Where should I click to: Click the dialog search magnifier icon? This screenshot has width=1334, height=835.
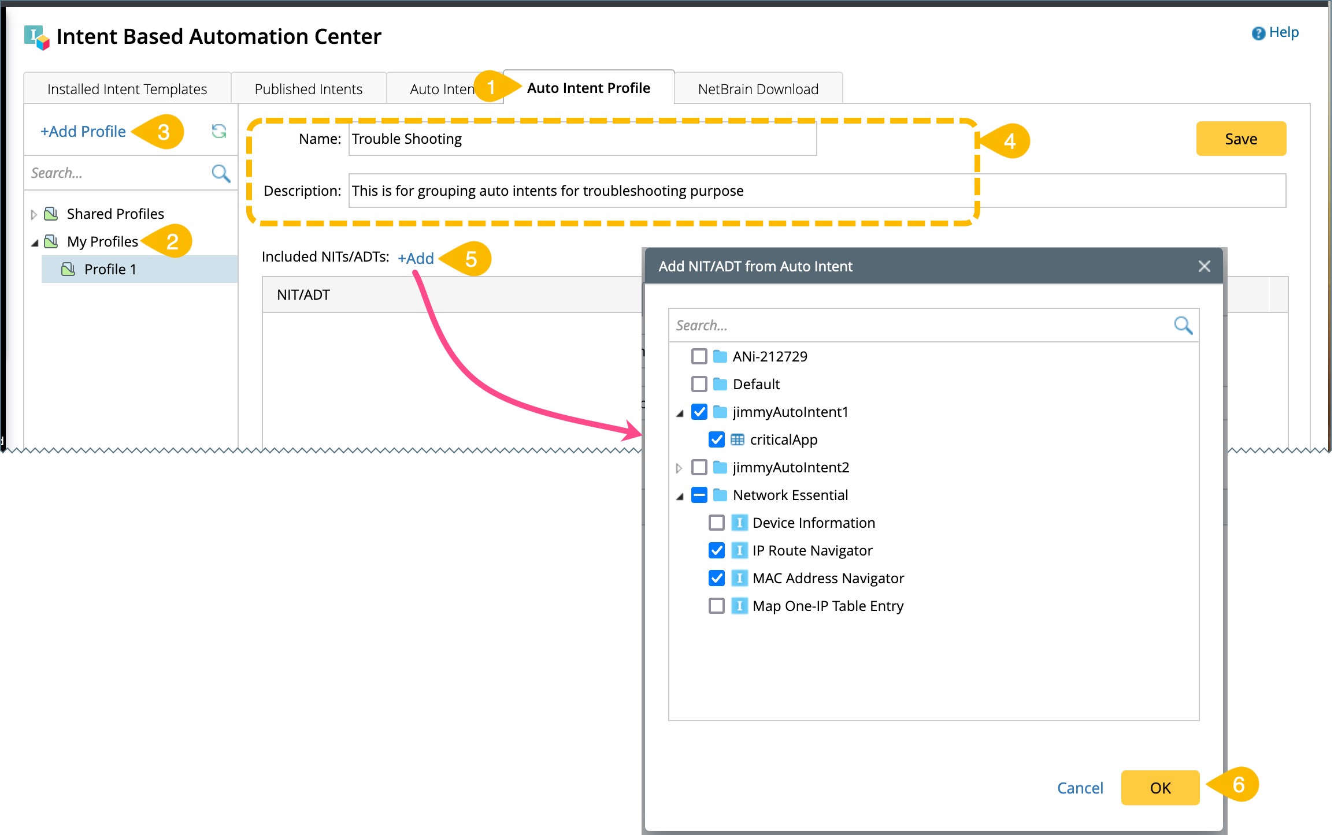tap(1183, 326)
